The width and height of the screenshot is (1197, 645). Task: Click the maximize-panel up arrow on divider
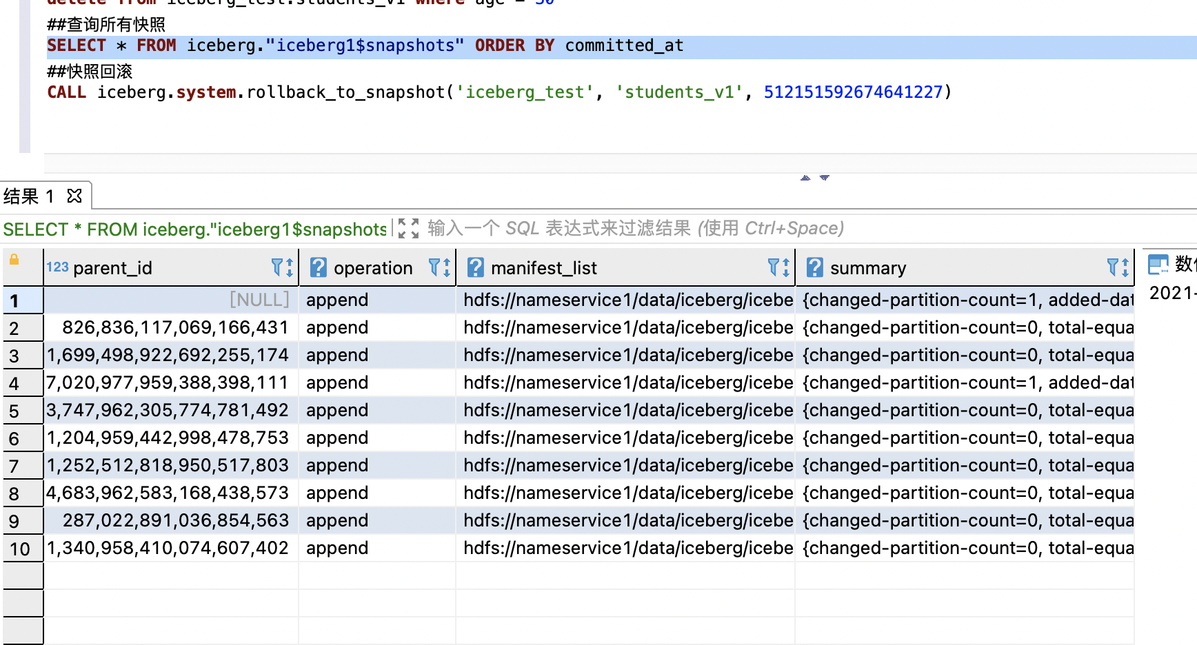[x=805, y=178]
